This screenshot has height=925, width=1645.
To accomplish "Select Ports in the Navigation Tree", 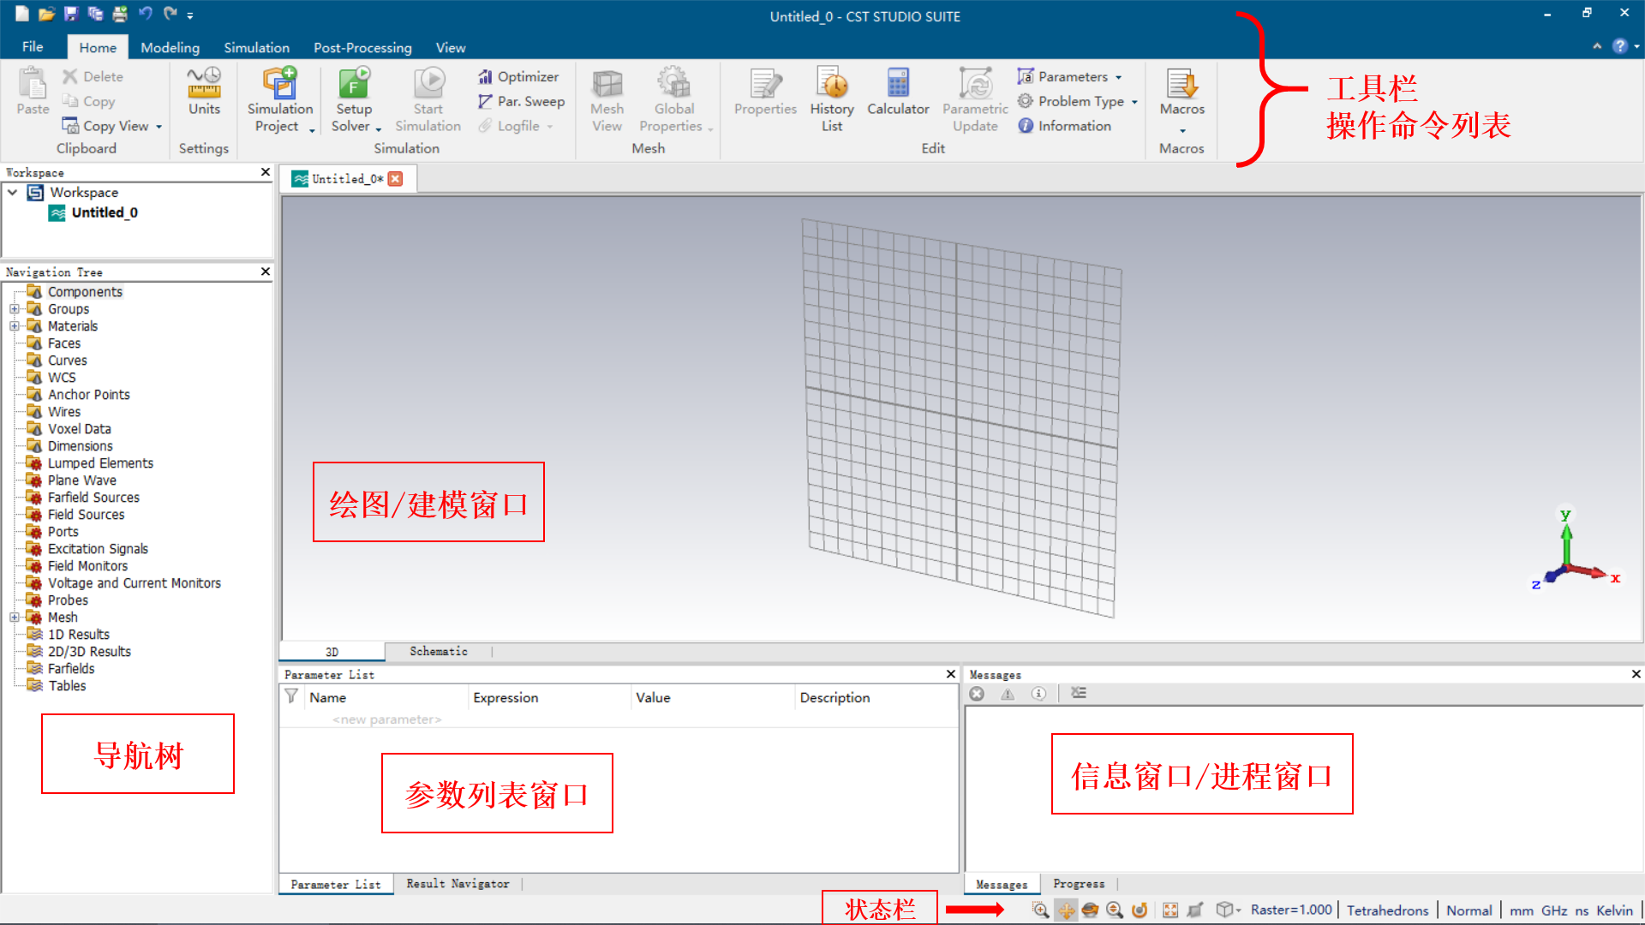I will (63, 532).
